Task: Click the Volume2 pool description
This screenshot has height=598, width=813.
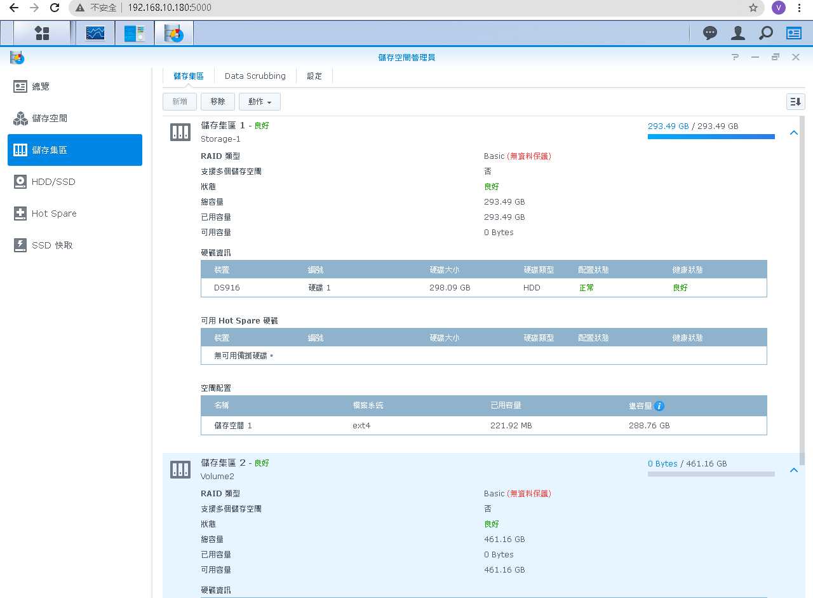Action: click(x=217, y=476)
